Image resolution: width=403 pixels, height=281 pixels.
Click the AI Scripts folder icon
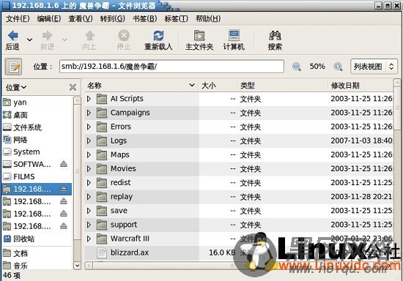tap(102, 99)
